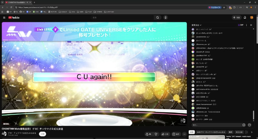This screenshot has width=258, height=139.
Task: Expand the PLAY bookmarks folder
Action: click(x=89, y=12)
